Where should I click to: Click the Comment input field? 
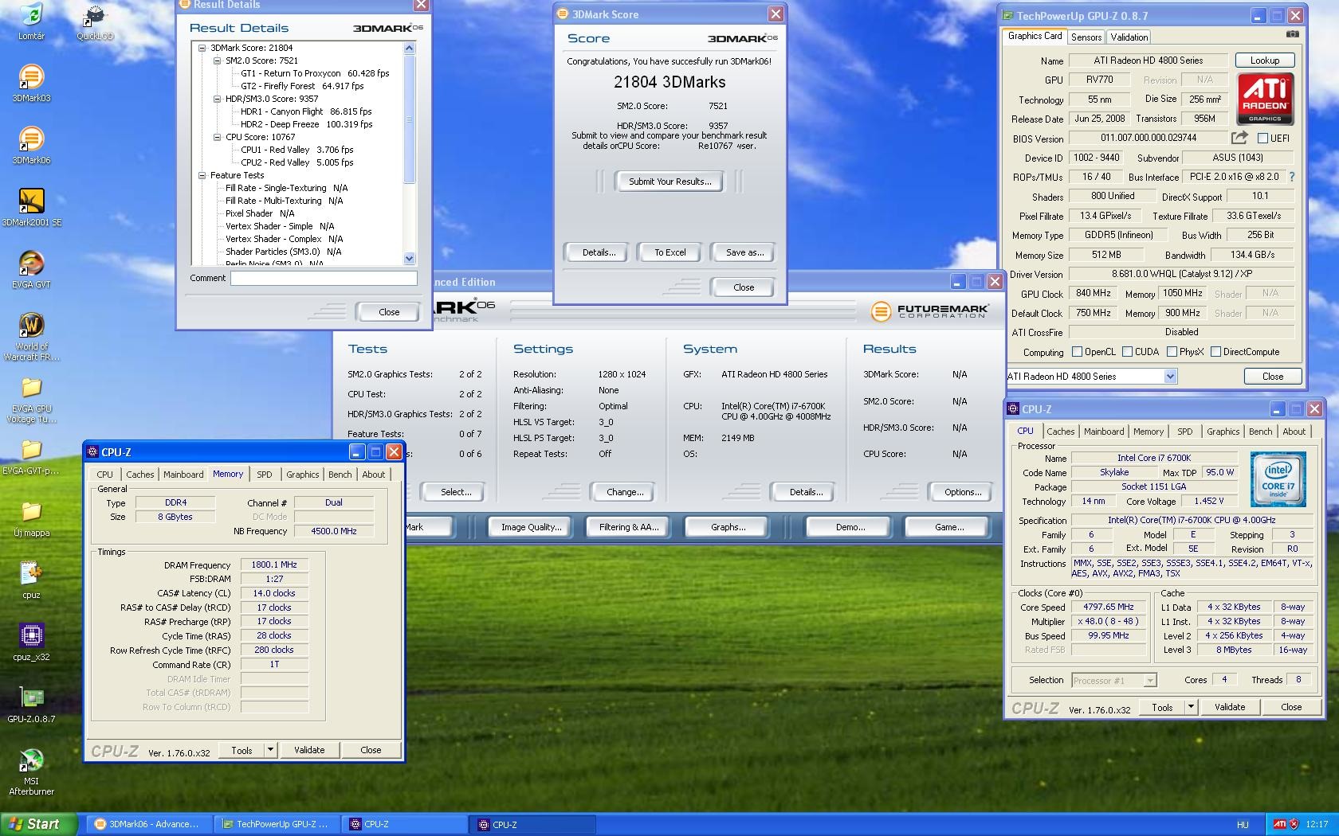(x=324, y=278)
